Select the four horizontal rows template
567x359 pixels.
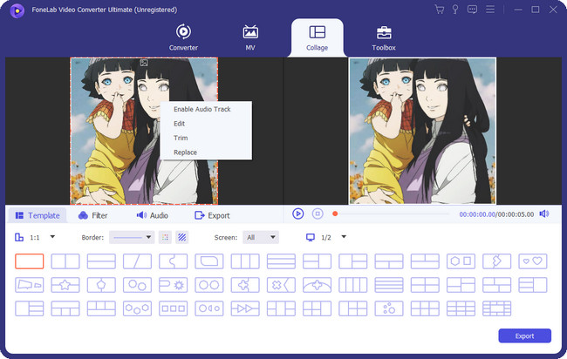point(389,285)
